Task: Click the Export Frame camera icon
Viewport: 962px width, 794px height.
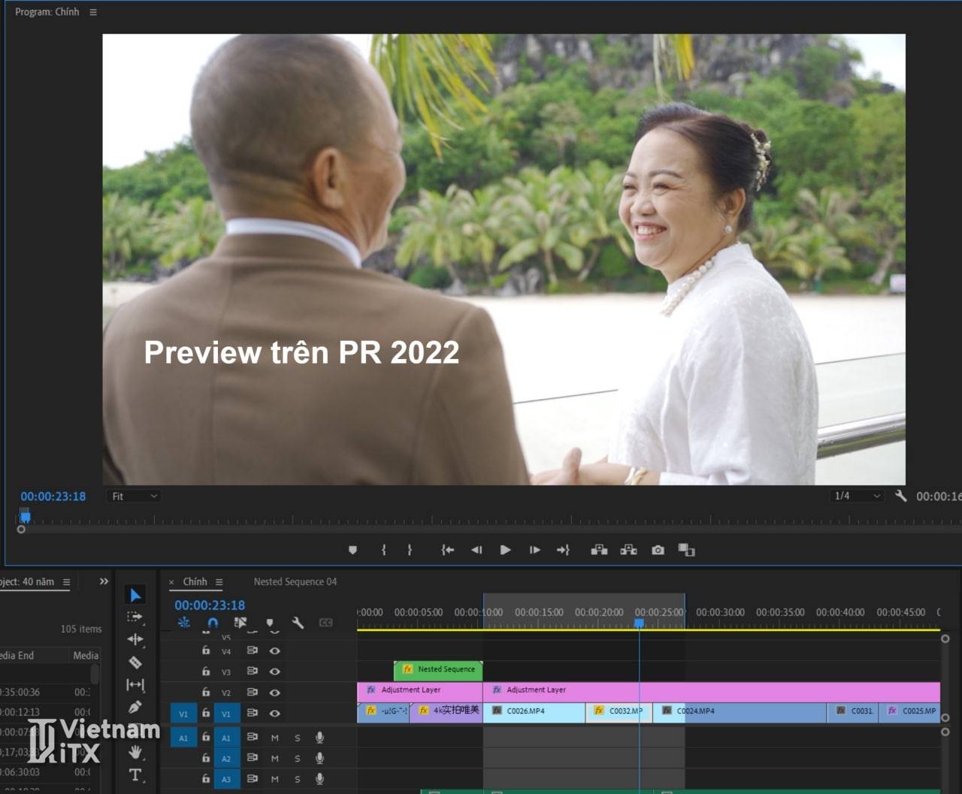Action: pyautogui.click(x=658, y=550)
